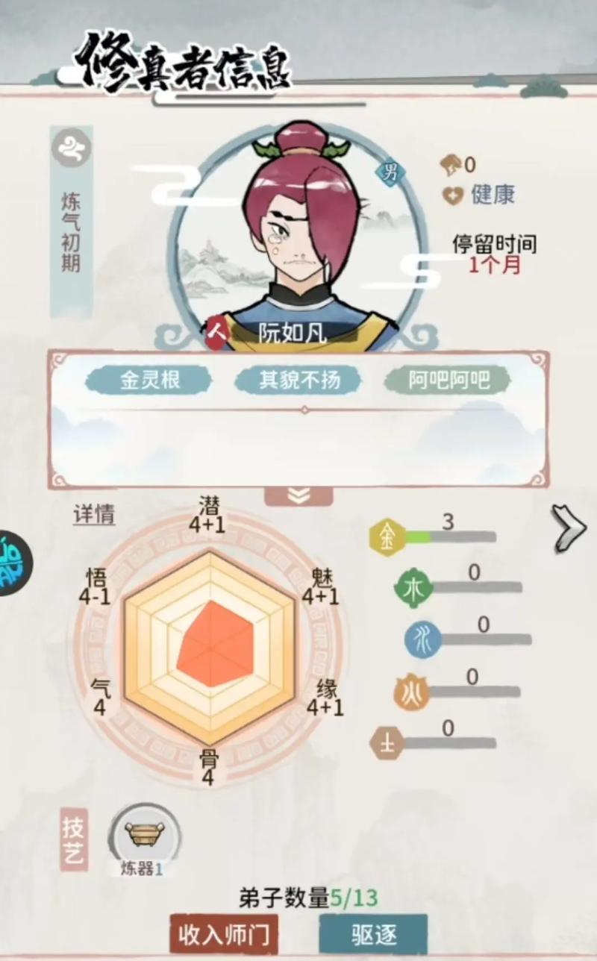The height and width of the screenshot is (961, 597).
Task: Select the 其貌不扬 trait tag
Action: coord(298,381)
